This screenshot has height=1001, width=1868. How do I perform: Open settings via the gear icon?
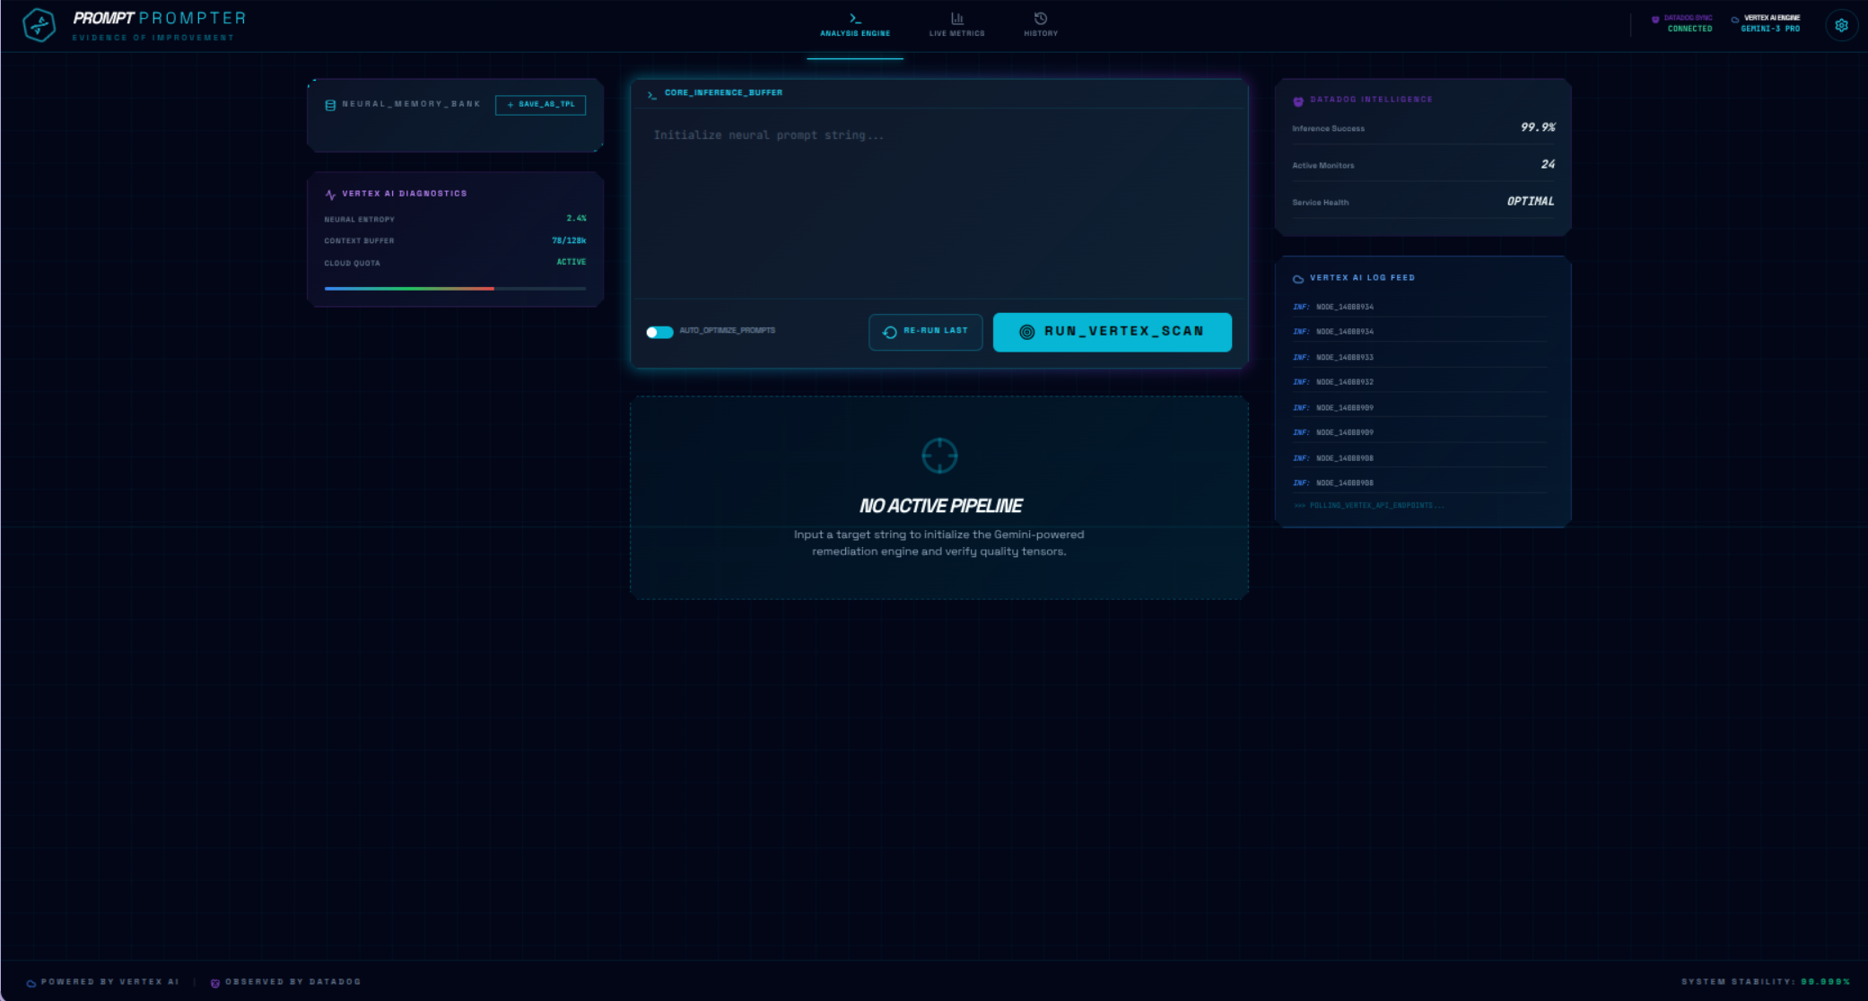[1841, 26]
